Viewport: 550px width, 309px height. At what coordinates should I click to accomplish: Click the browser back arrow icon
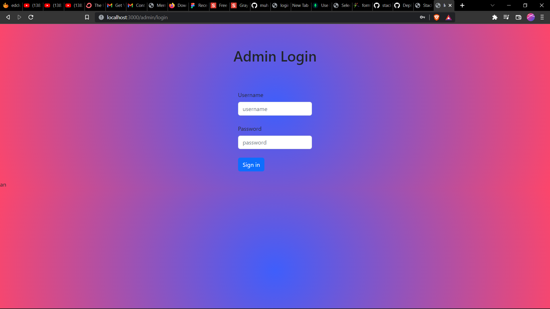click(x=8, y=17)
